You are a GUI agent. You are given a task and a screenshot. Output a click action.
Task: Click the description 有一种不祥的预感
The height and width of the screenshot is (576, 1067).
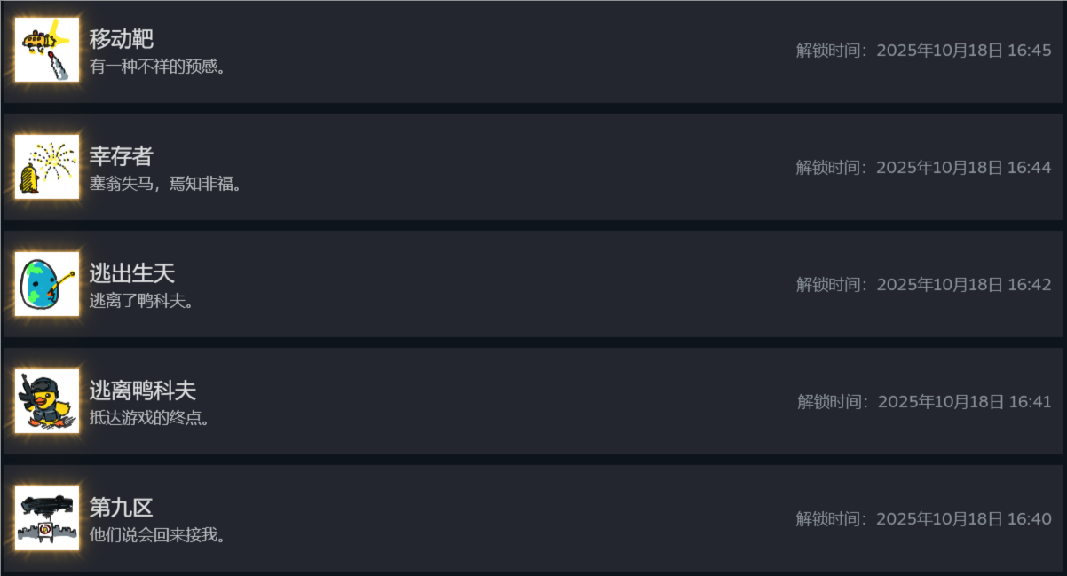click(x=158, y=67)
